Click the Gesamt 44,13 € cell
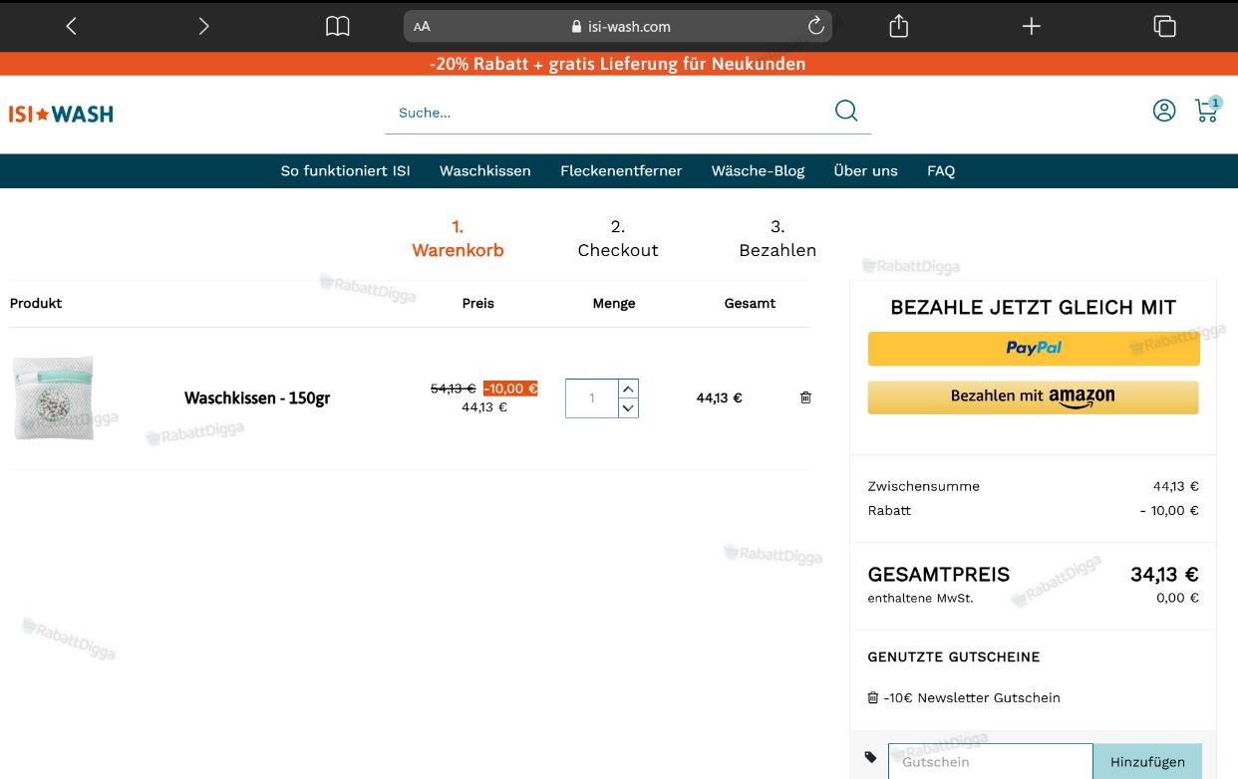The width and height of the screenshot is (1238, 779). (x=719, y=397)
